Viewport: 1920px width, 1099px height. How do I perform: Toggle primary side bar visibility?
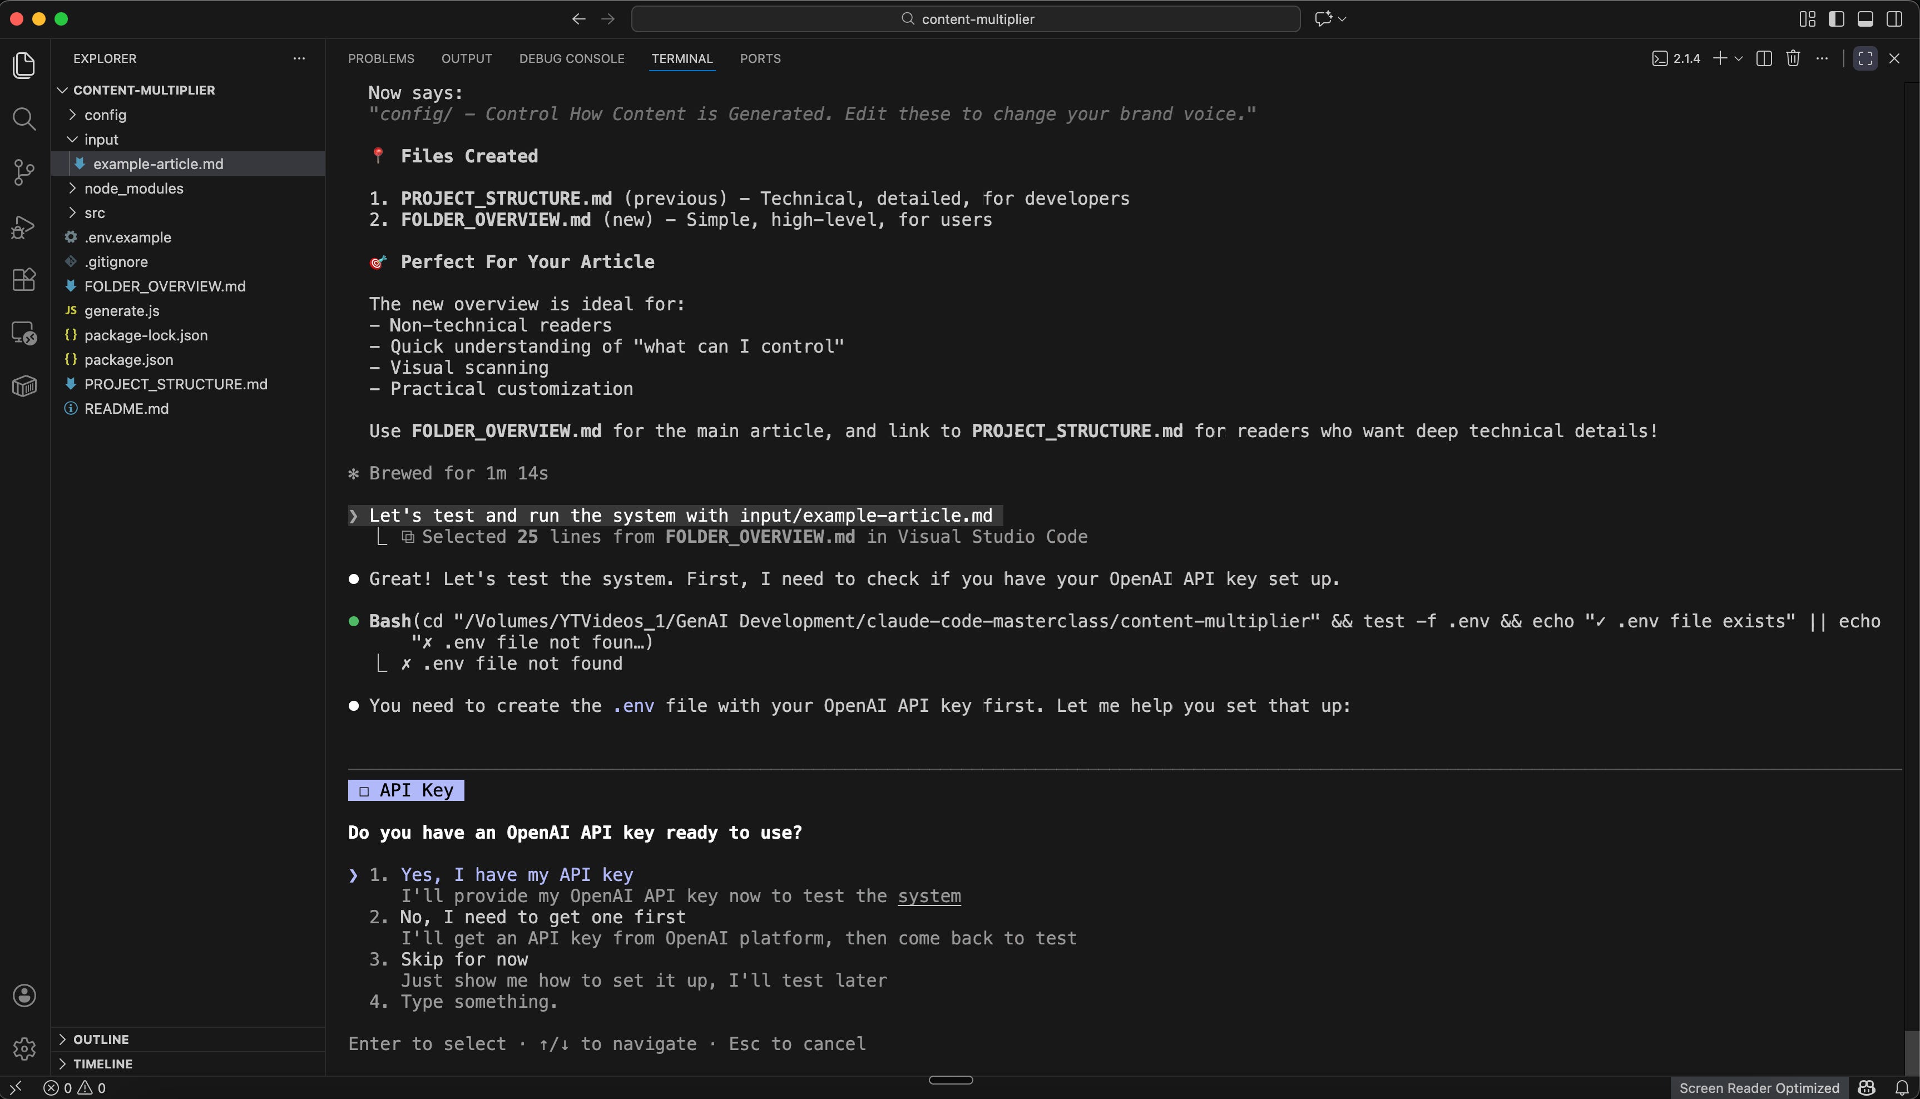tap(1836, 19)
